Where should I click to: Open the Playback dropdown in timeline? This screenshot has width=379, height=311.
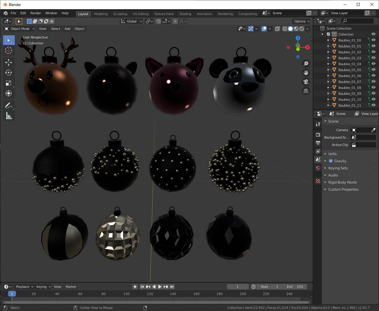click(x=24, y=286)
